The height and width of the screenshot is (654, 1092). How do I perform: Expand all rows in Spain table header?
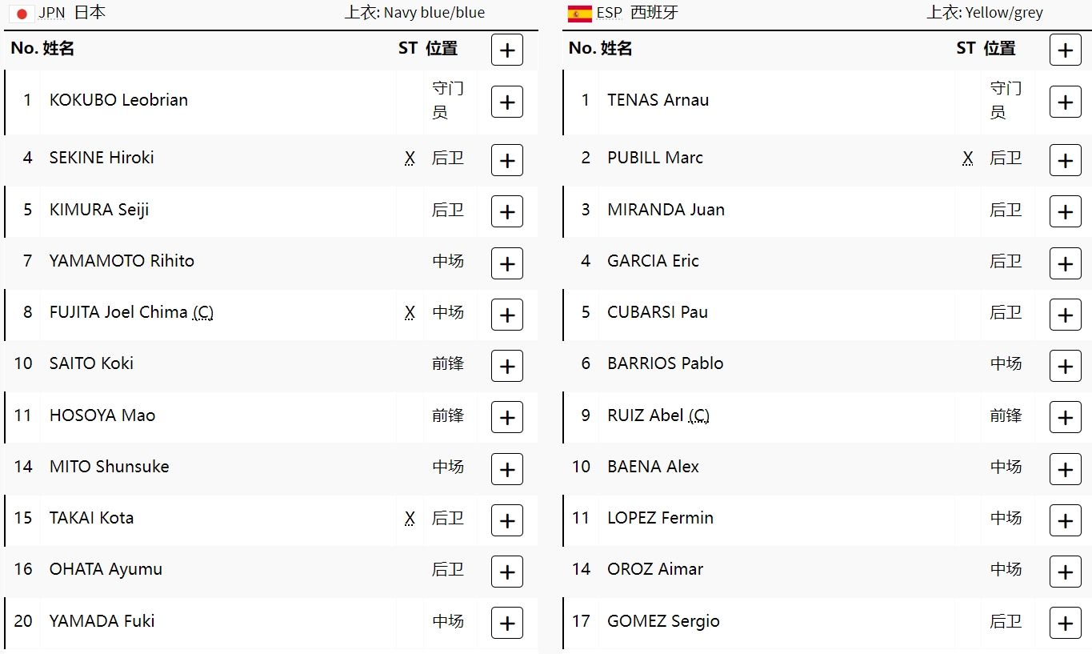click(x=1065, y=50)
